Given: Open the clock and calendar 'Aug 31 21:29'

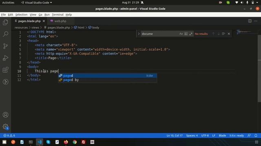Looking at the screenshot, I should (x=130, y=2).
